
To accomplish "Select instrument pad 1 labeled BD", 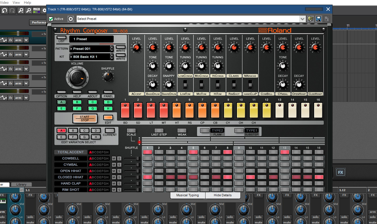I will pyautogui.click(x=125, y=110).
